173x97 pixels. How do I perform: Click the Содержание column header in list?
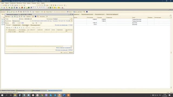click(119, 18)
